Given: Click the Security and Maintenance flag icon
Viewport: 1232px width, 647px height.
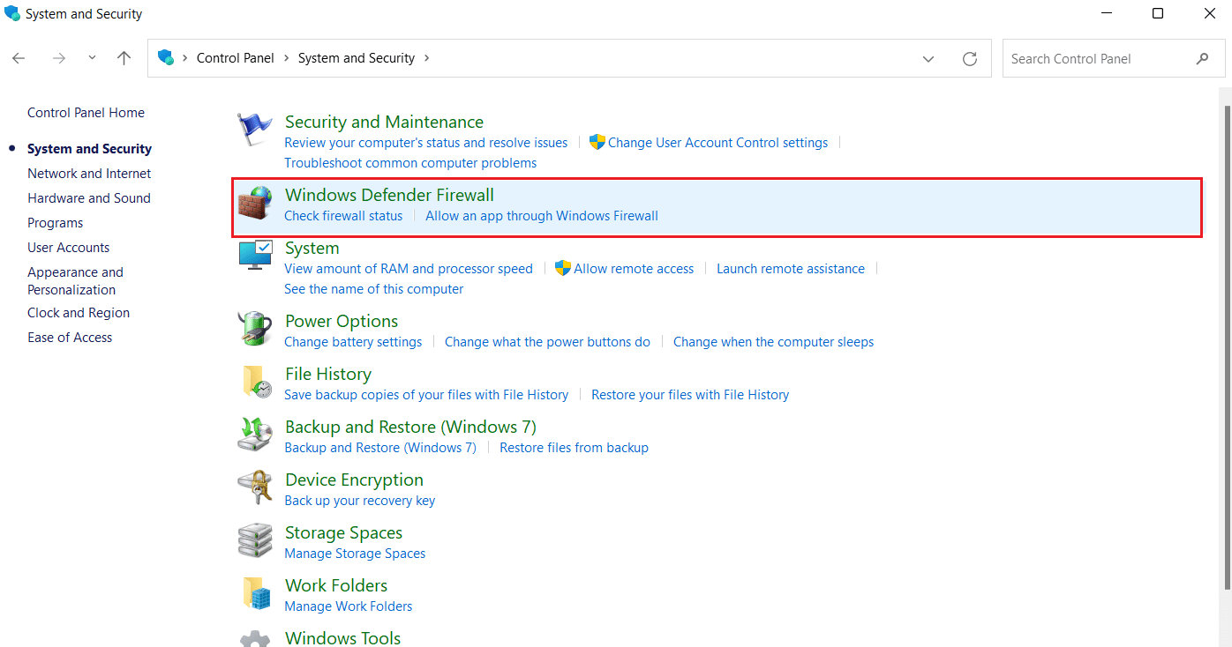Looking at the screenshot, I should point(255,130).
